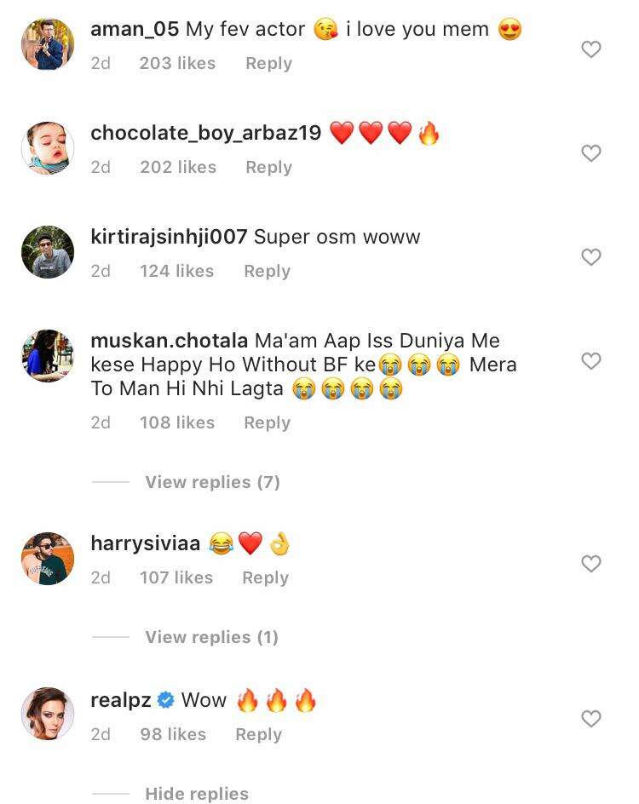Image resolution: width=639 pixels, height=804 pixels.
Task: View muskan.chotala's profile picture
Action: pyautogui.click(x=48, y=356)
